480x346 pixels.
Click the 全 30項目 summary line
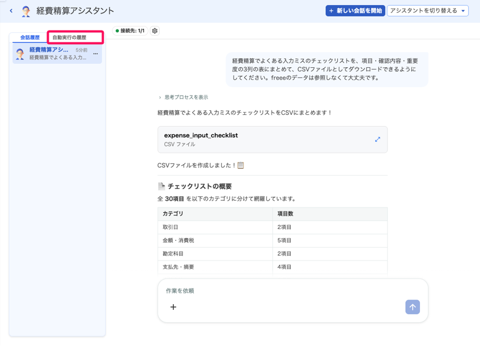coord(227,199)
